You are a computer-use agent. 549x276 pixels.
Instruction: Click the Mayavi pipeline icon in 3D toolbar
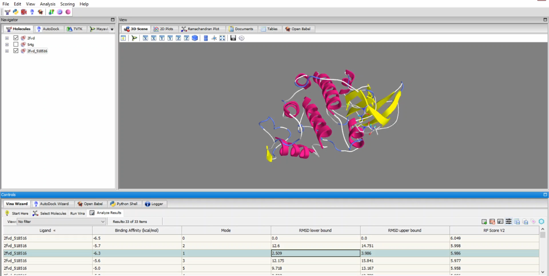pyautogui.click(x=134, y=38)
